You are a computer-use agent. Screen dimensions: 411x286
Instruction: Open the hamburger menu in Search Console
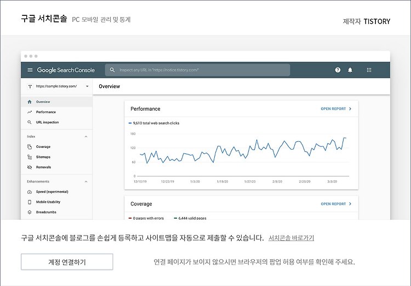pyautogui.click(x=30, y=70)
